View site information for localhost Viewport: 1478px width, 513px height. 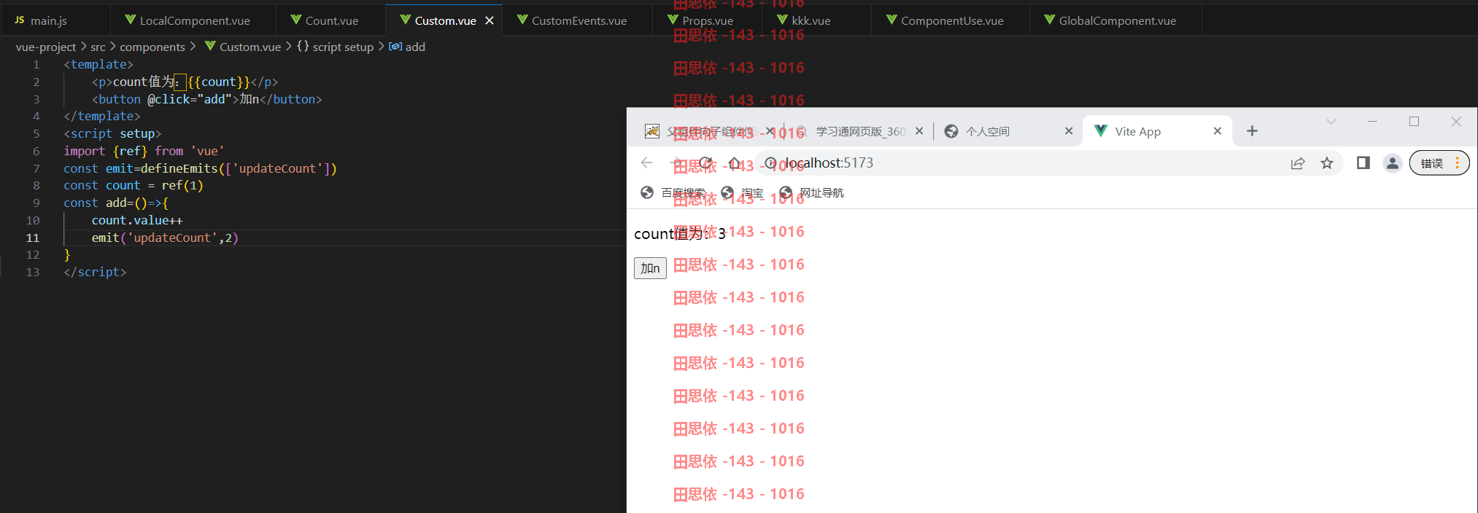point(770,162)
